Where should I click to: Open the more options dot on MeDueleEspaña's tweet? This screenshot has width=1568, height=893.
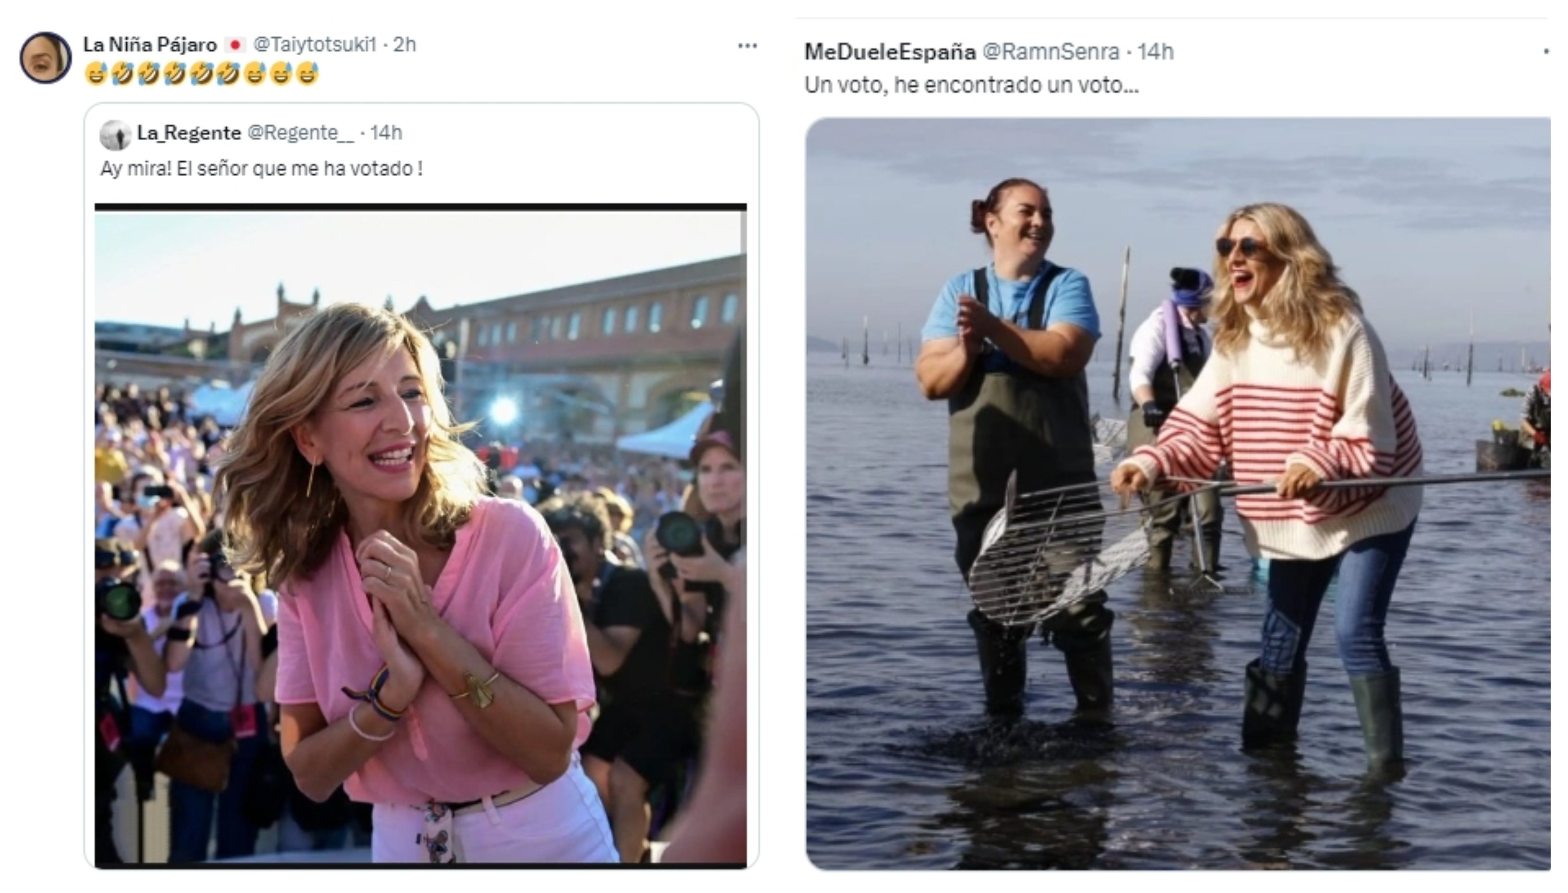click(1546, 52)
